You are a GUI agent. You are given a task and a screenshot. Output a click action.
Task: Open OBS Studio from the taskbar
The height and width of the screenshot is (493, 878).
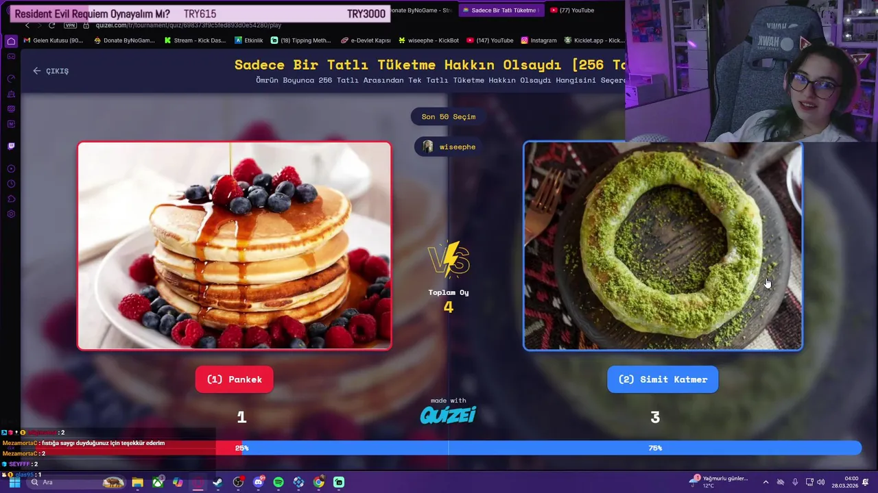[x=238, y=482]
